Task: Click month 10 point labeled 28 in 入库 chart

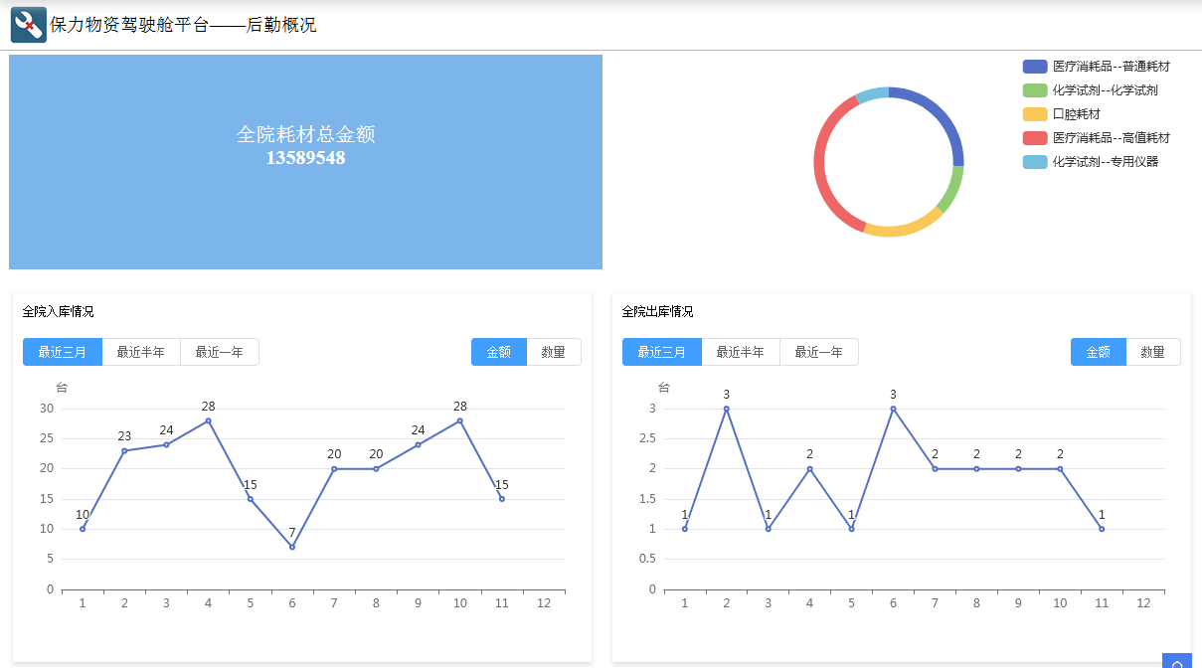Action: click(459, 420)
